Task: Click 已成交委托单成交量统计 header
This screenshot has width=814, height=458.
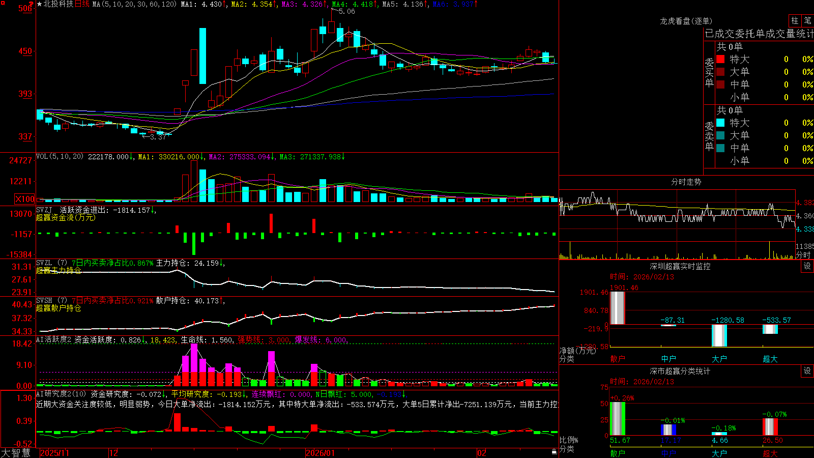Action: [759, 34]
